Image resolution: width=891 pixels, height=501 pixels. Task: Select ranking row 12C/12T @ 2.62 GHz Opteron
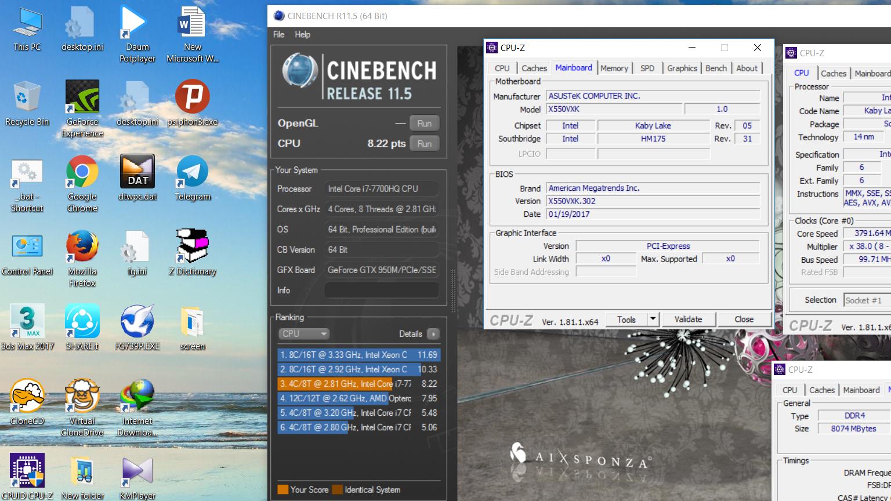pyautogui.click(x=358, y=398)
